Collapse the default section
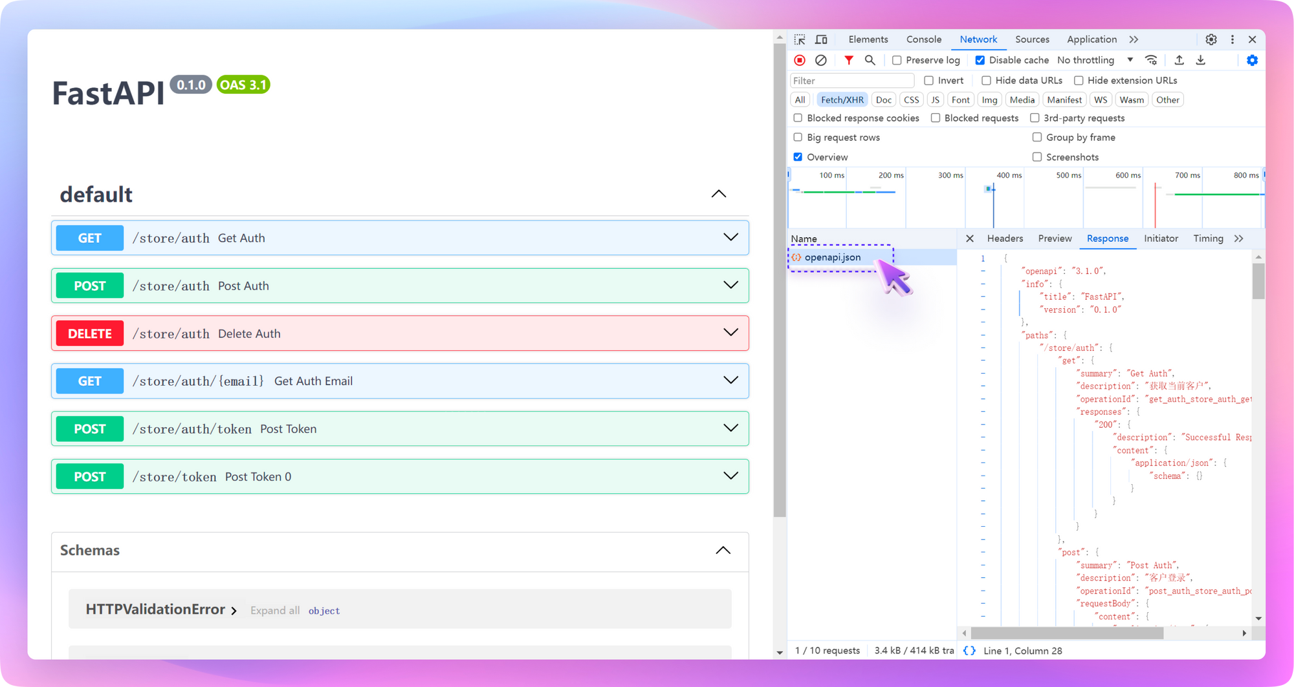Screen dimensions: 1294x687 (x=719, y=194)
